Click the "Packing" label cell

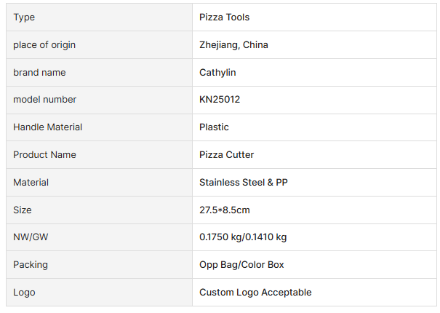[31, 265]
